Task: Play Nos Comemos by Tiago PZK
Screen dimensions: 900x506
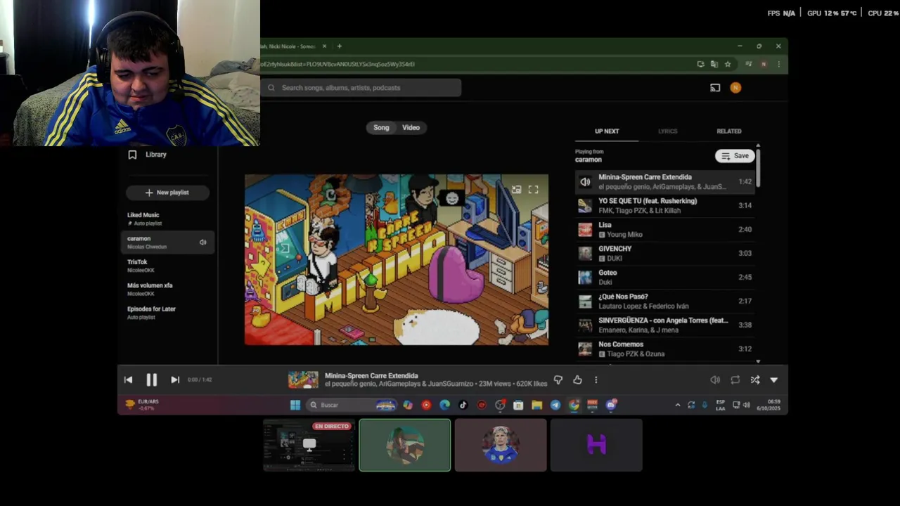Action: (x=665, y=349)
